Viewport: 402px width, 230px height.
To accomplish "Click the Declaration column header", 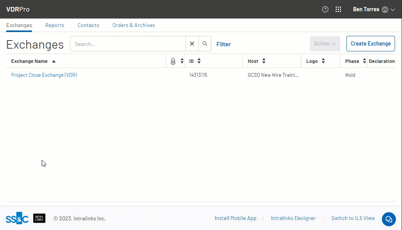I will point(382,61).
